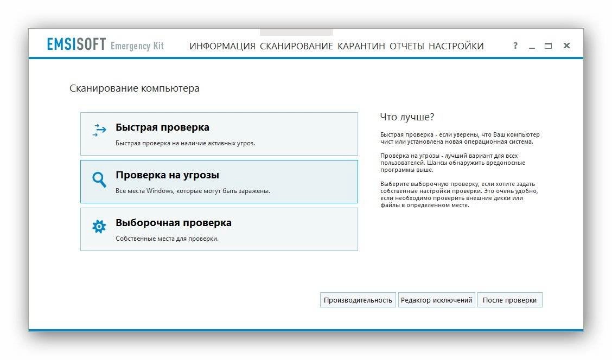Viewport: 612px width, 360px height.
Task: Maximize the Emsisoft window
Action: pos(549,46)
